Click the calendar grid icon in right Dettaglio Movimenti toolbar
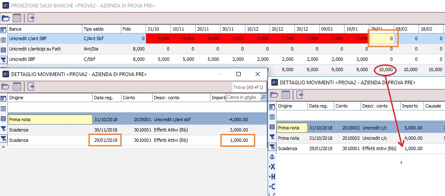The width and height of the screenshot is (445, 196). pyautogui.click(x=285, y=95)
